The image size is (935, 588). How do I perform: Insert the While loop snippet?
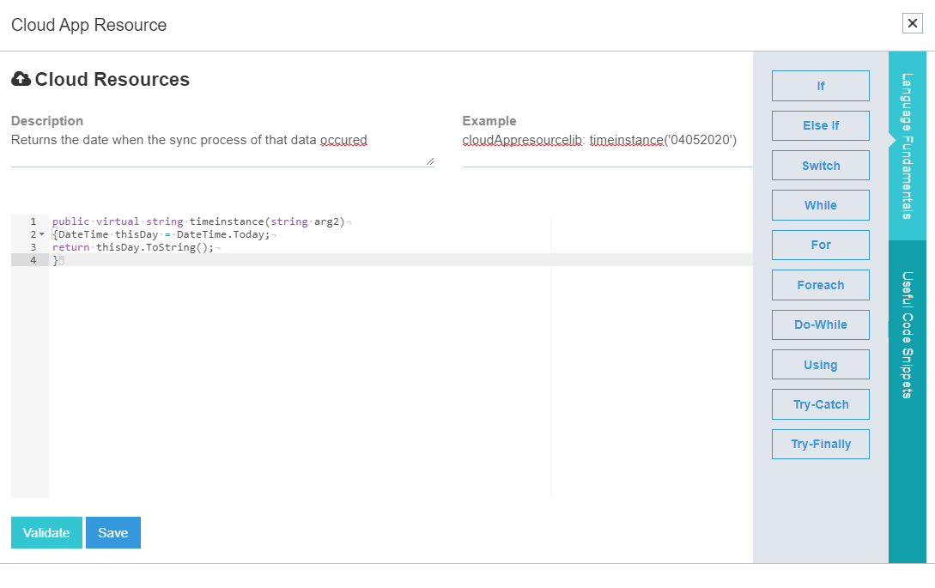pyautogui.click(x=820, y=205)
